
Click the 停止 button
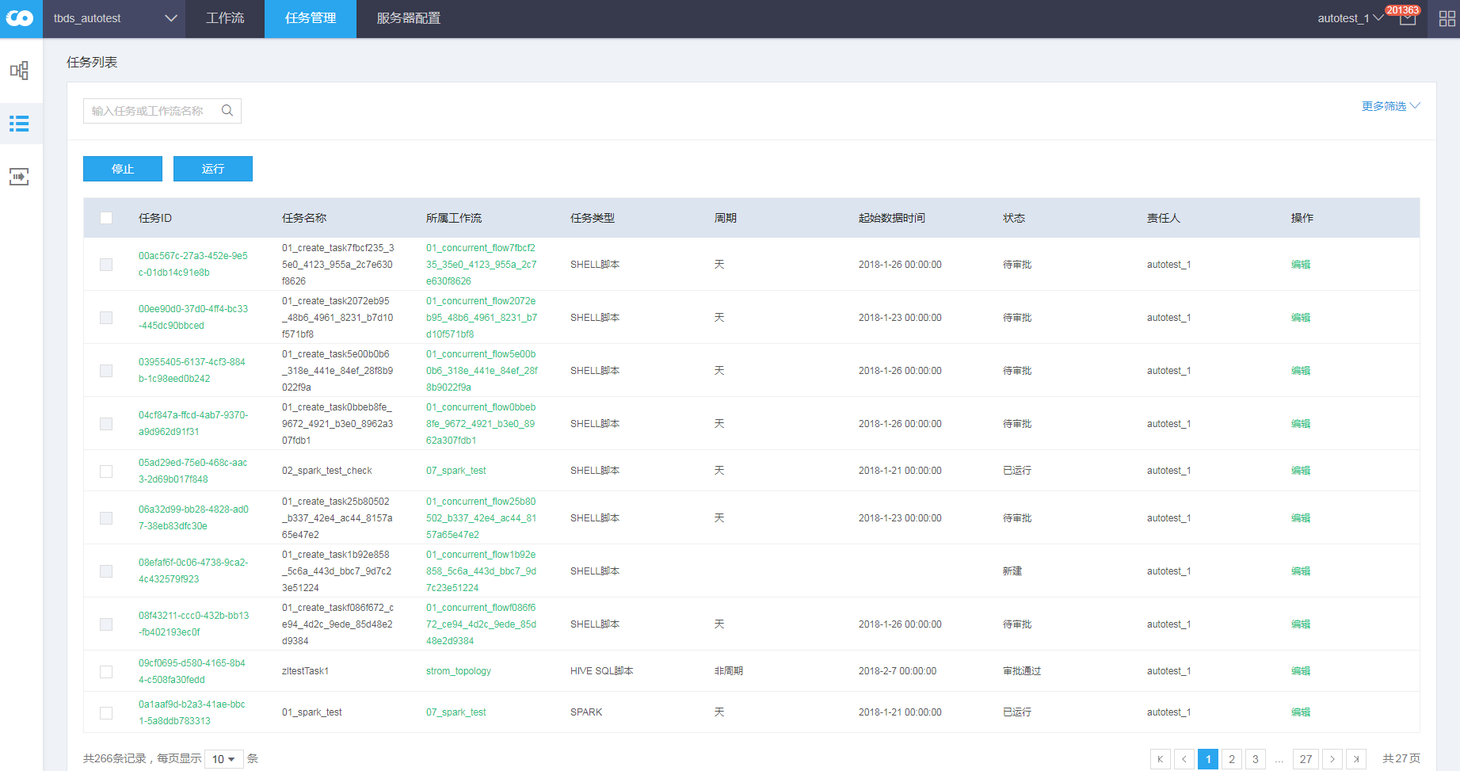pyautogui.click(x=123, y=169)
